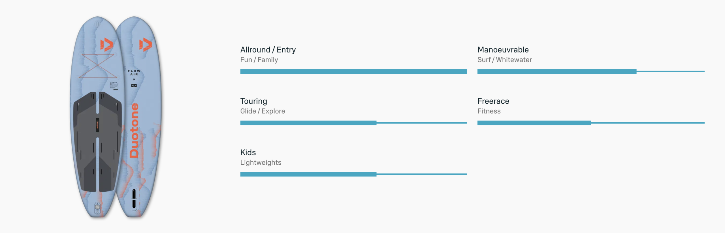Click the Freerace heading
Viewport: 725px width, 233px height.
point(493,101)
